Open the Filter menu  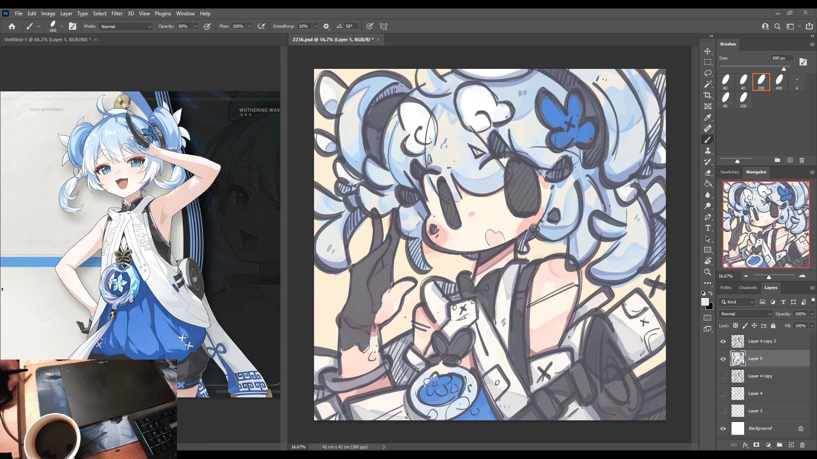click(x=117, y=14)
